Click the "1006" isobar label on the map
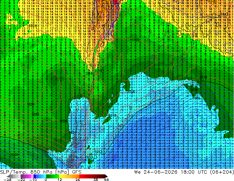The image size is (234, 181). coord(196,98)
